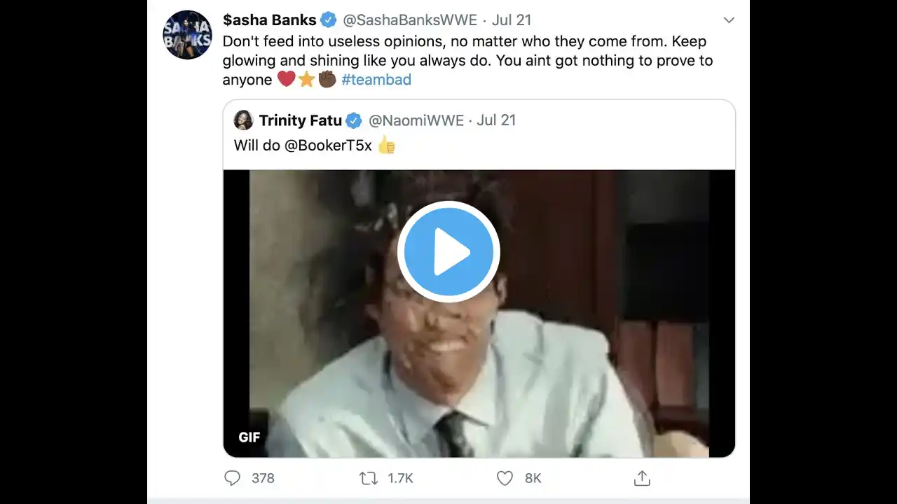
Task: Click the reply speech bubble icon
Action: click(x=232, y=478)
